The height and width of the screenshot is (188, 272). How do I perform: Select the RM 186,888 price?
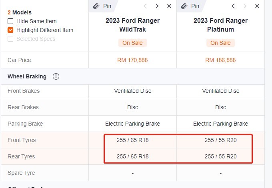pyautogui.click(x=220, y=60)
